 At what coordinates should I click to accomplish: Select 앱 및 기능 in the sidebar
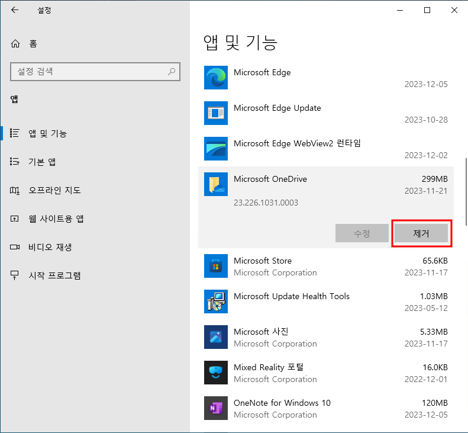[47, 133]
